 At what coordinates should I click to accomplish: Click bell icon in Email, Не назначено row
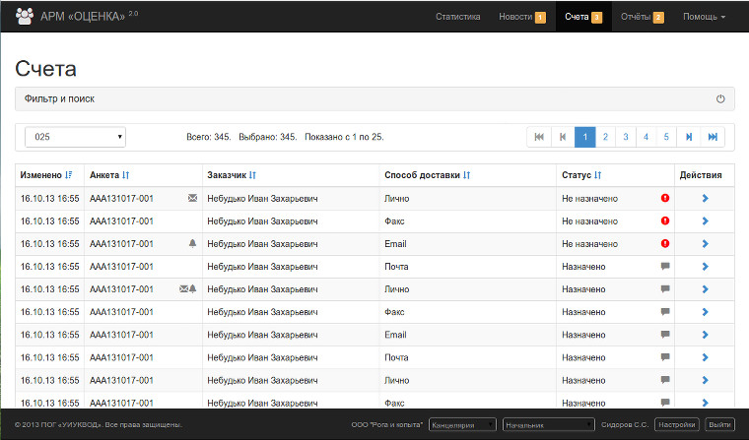(x=192, y=243)
